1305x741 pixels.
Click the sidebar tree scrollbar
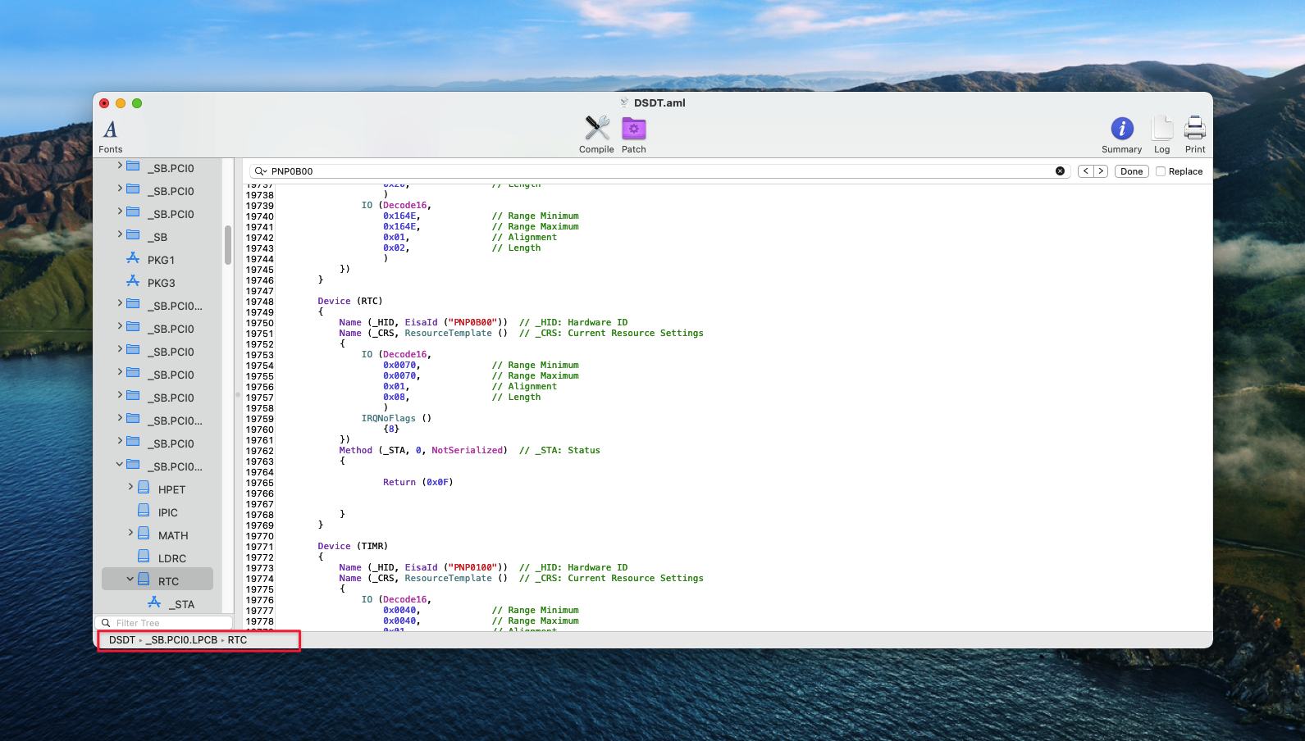pos(228,245)
